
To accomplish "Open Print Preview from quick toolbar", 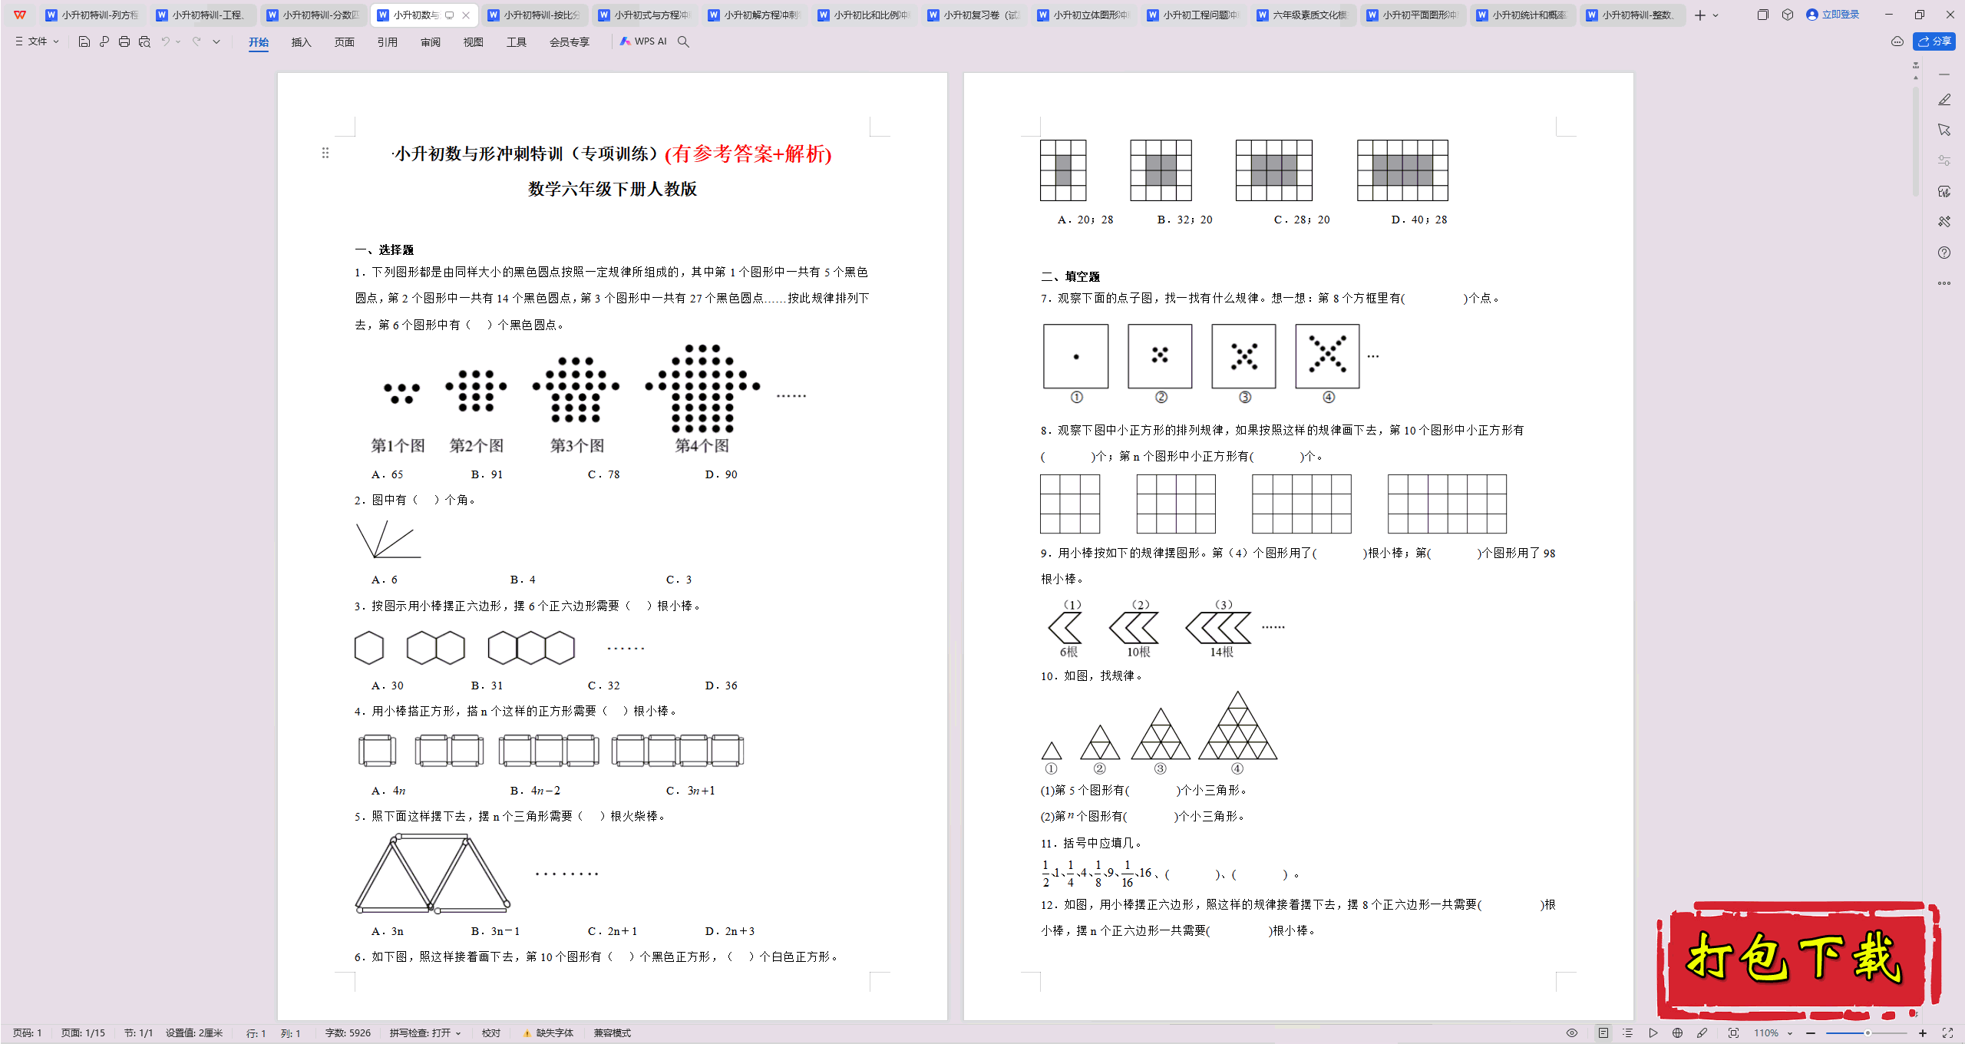I will click(144, 41).
